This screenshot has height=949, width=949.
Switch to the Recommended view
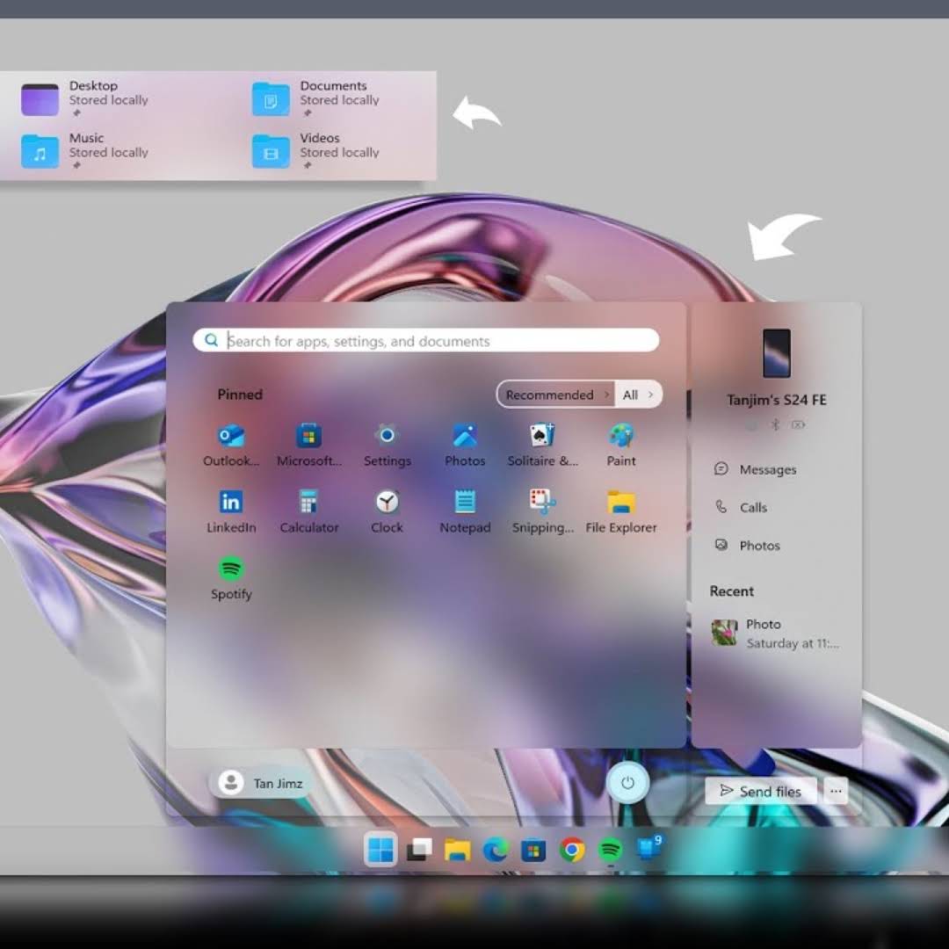(555, 395)
